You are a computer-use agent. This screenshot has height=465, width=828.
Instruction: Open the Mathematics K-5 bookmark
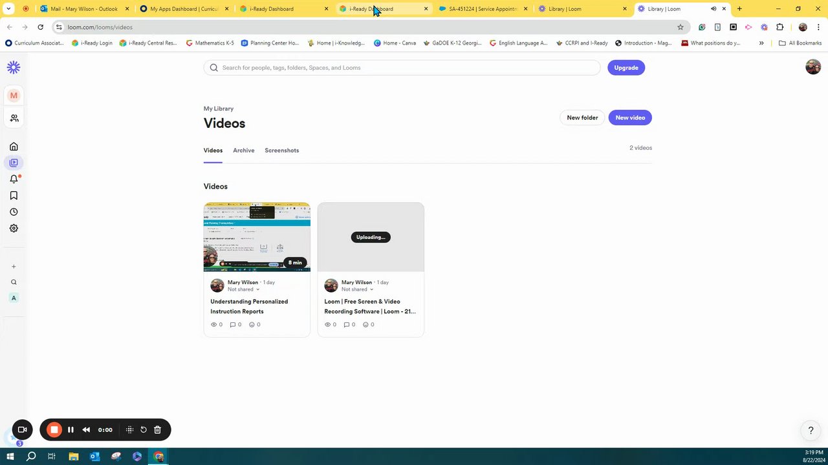point(210,43)
